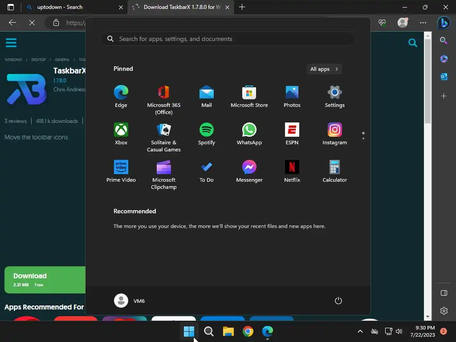Viewport: 456px width, 342px height.
Task: Open Bing chat sidebar button
Action: [x=444, y=23]
